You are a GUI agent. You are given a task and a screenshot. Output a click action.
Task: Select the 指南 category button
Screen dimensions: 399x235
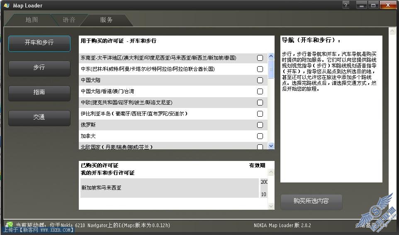pyautogui.click(x=39, y=93)
